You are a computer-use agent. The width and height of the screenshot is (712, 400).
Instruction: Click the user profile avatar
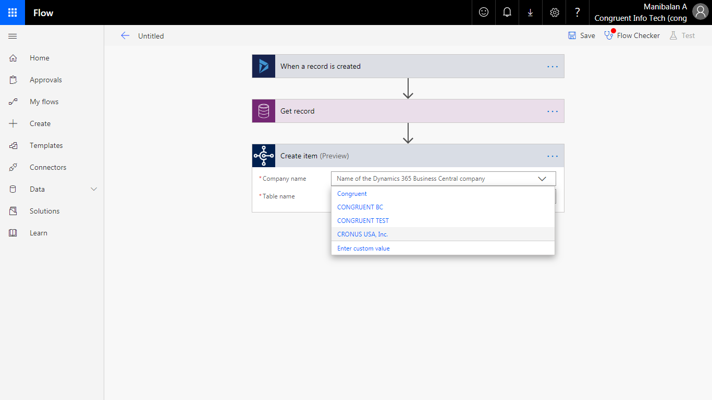point(701,12)
